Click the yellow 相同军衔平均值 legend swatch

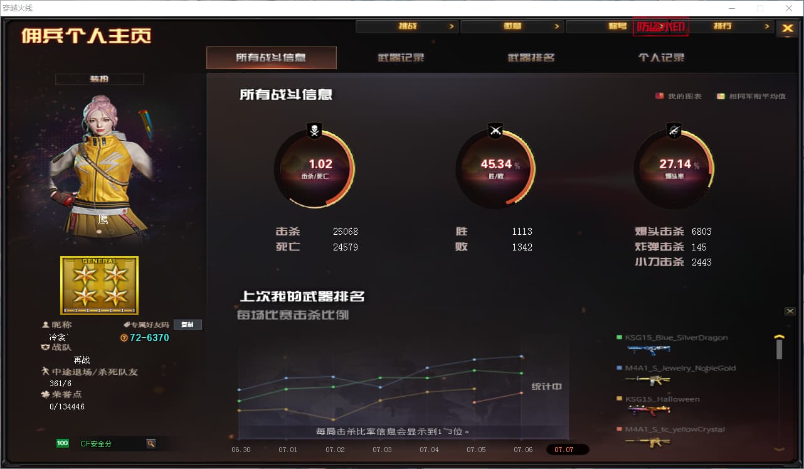coord(721,96)
